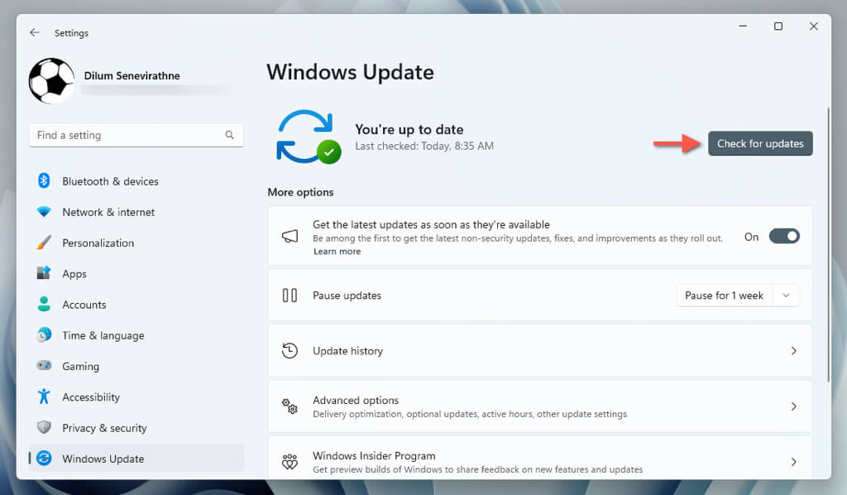Expand Advanced options chevron
Viewport: 847px width, 495px height.
coord(793,406)
